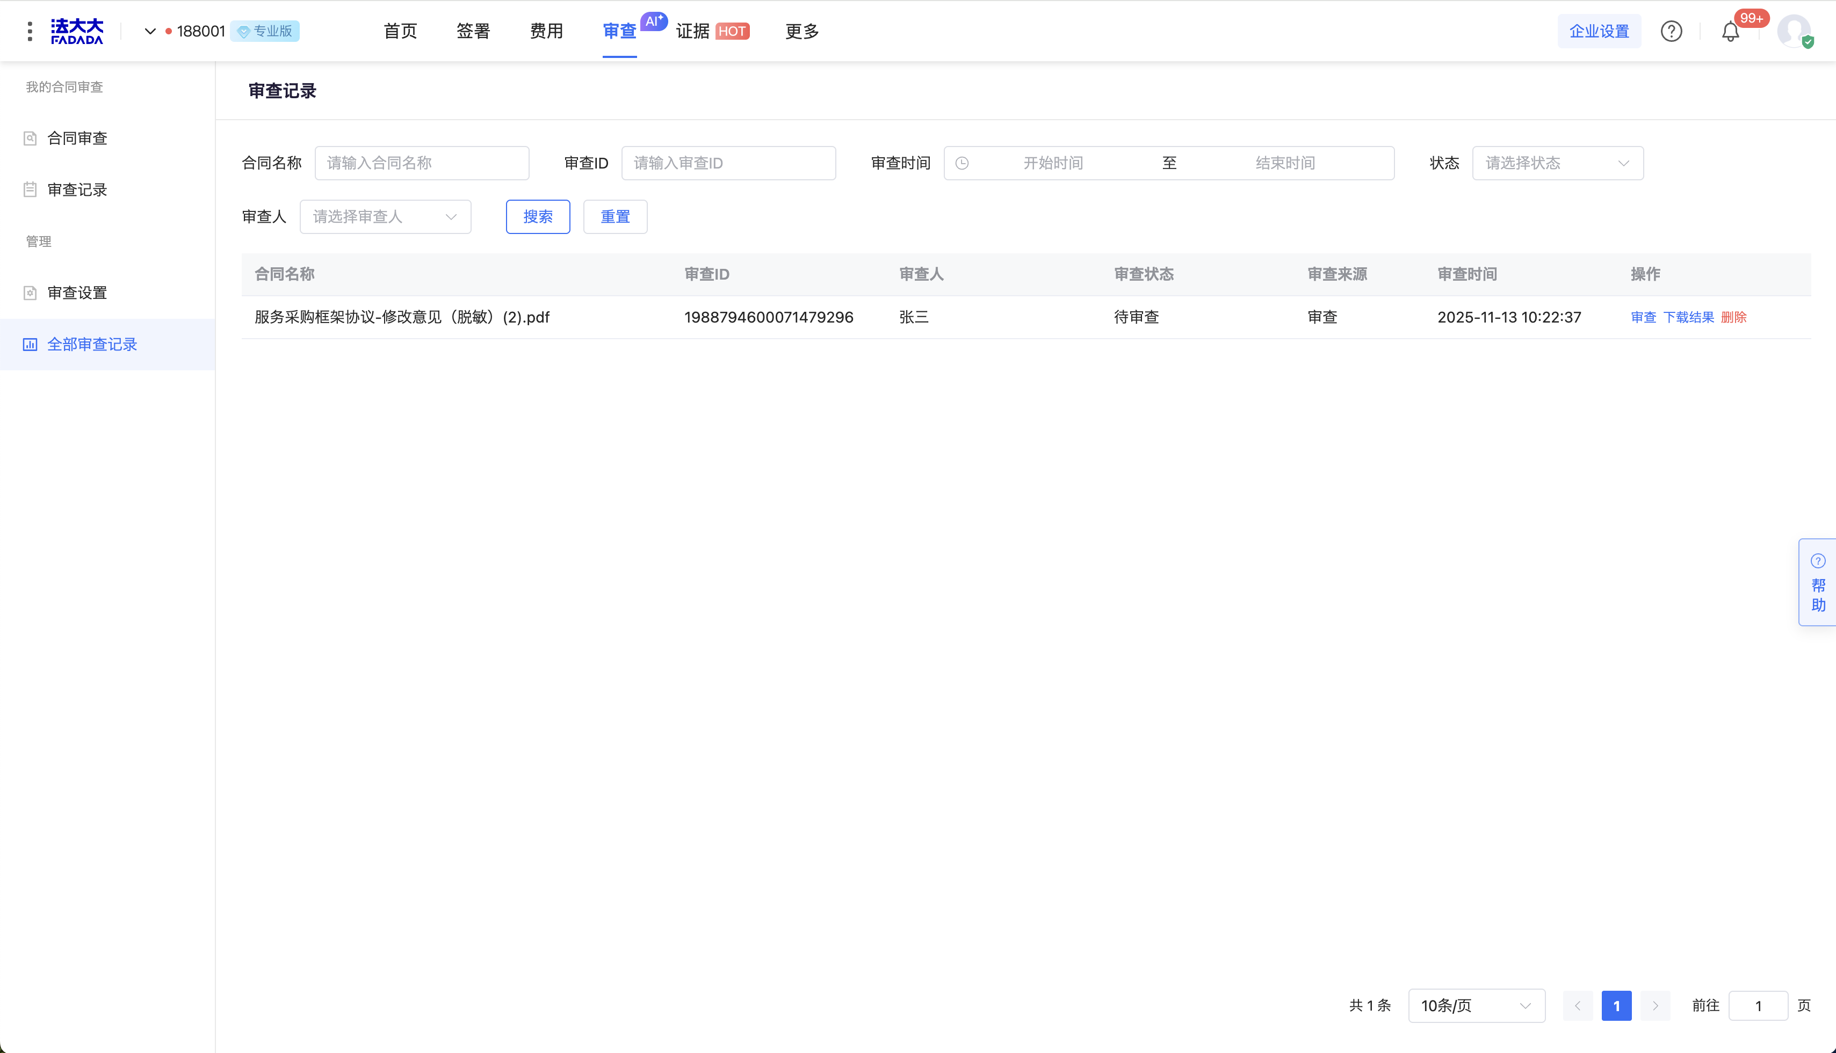Click the 下载结果 link in the row
Image resolution: width=1836 pixels, height=1053 pixels.
point(1688,318)
